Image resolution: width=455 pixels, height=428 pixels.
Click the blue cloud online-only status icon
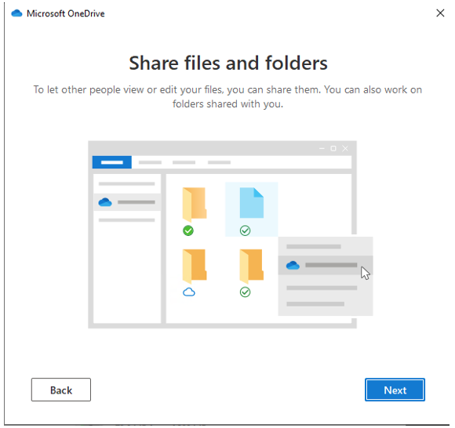[189, 292]
